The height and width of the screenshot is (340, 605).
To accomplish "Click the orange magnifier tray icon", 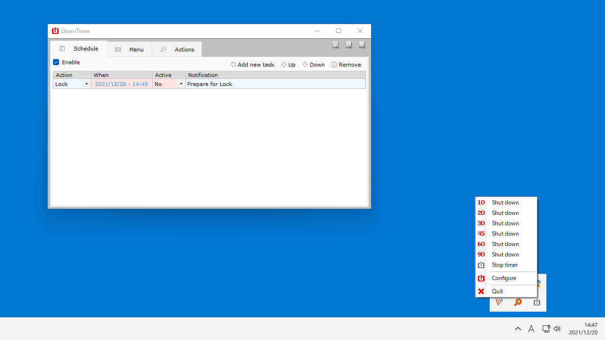I will point(518,302).
